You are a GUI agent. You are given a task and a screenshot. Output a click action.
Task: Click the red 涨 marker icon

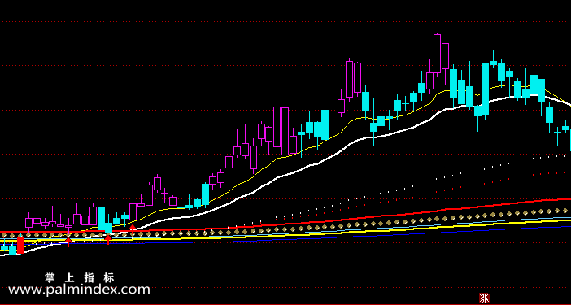[484, 298]
